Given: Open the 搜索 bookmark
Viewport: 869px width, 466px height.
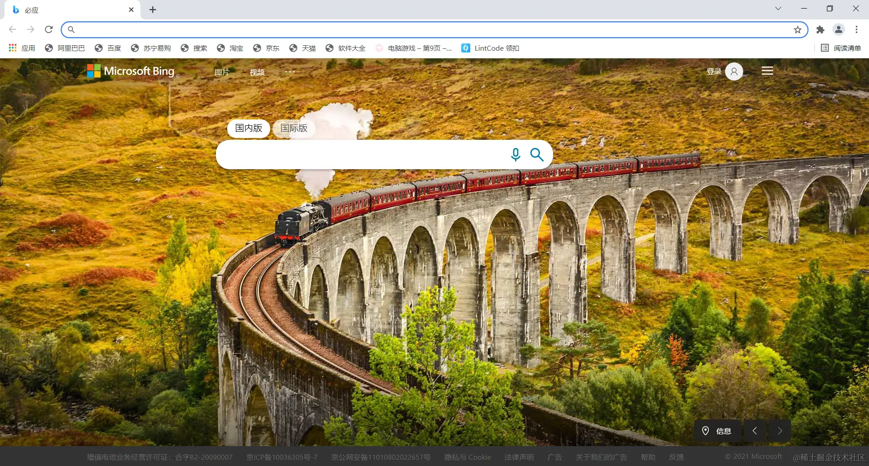Looking at the screenshot, I should point(194,48).
